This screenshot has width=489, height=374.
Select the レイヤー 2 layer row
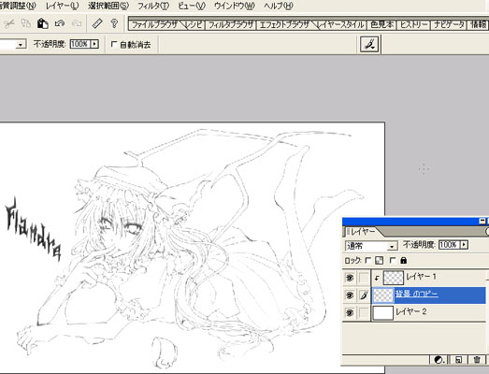tap(429, 312)
